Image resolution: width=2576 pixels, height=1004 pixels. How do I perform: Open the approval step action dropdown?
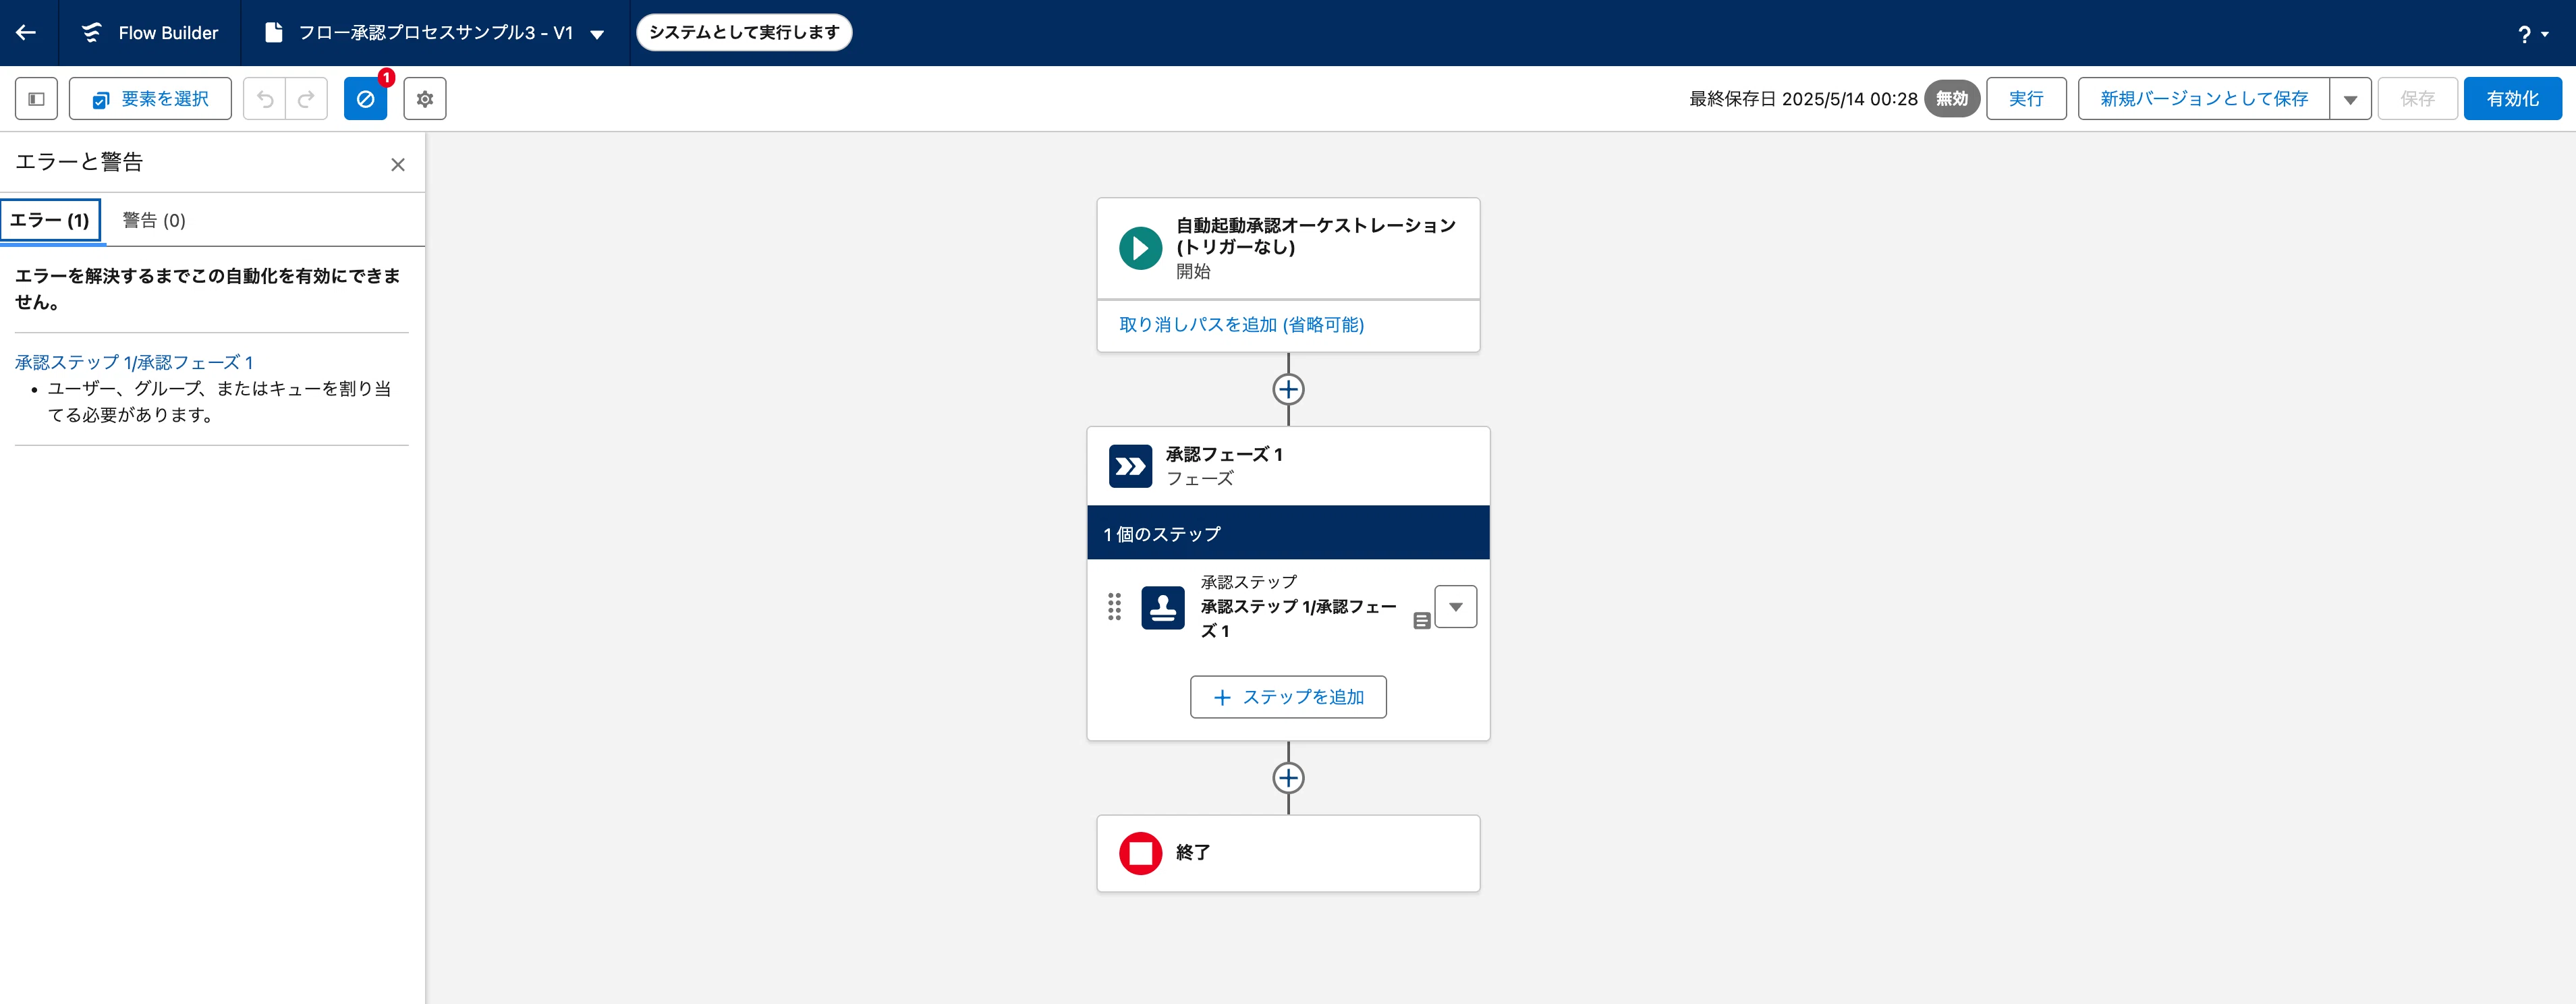point(1455,607)
